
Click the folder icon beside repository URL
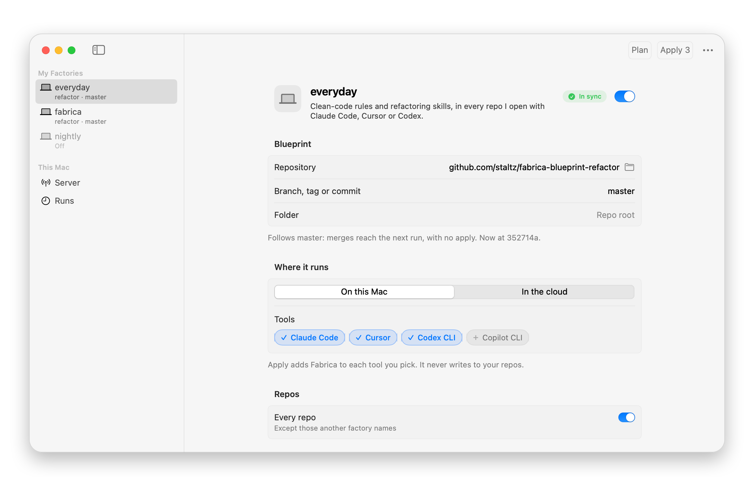[629, 167]
